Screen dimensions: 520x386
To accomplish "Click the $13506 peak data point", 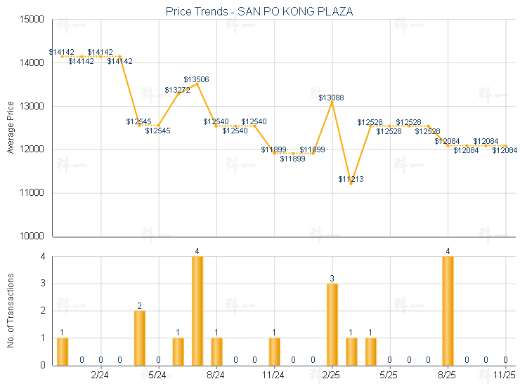I will coord(197,84).
